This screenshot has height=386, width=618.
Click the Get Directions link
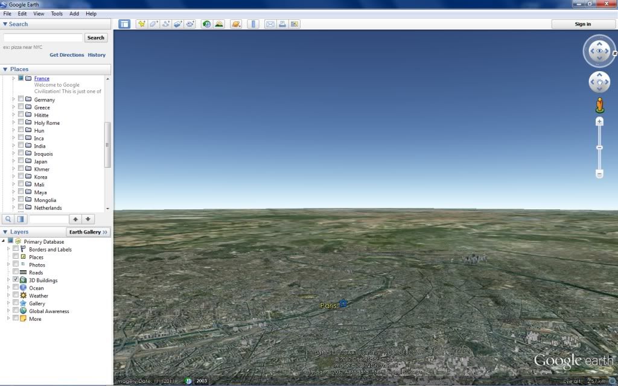(x=66, y=55)
